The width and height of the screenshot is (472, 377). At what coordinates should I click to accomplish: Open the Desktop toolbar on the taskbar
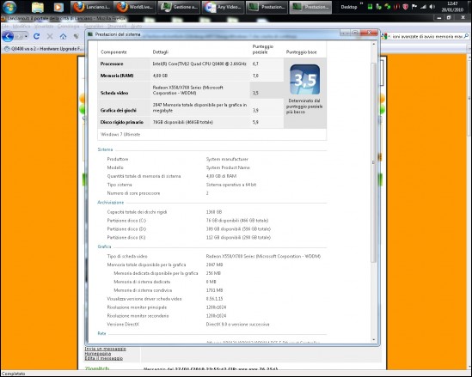click(x=348, y=7)
